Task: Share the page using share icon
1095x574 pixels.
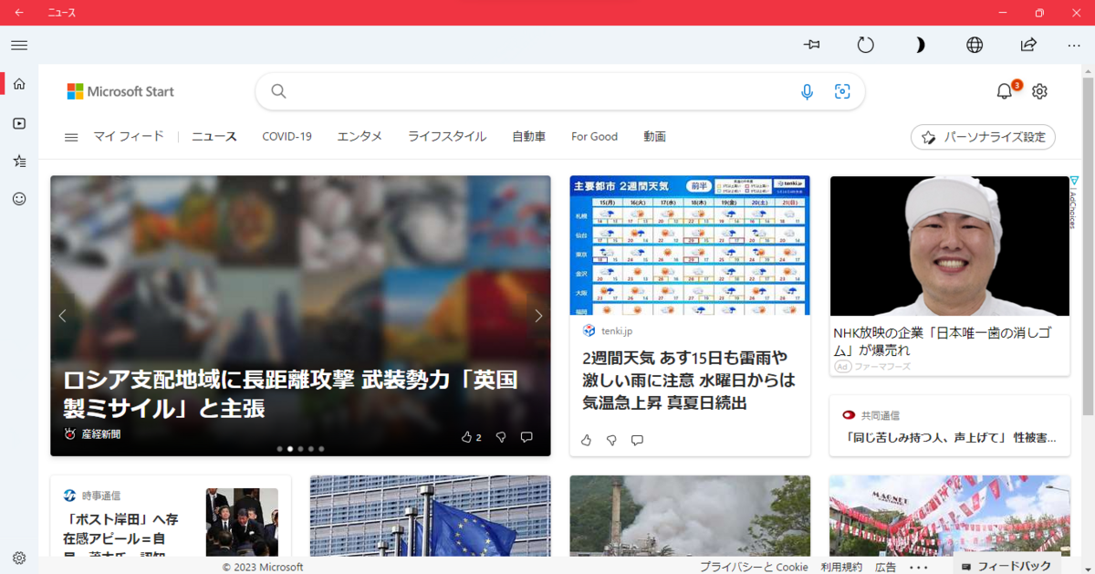Action: (x=1028, y=45)
